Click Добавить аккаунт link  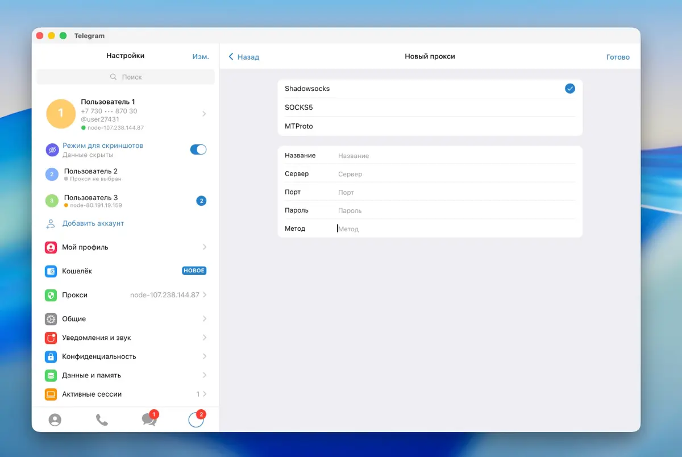(x=93, y=223)
